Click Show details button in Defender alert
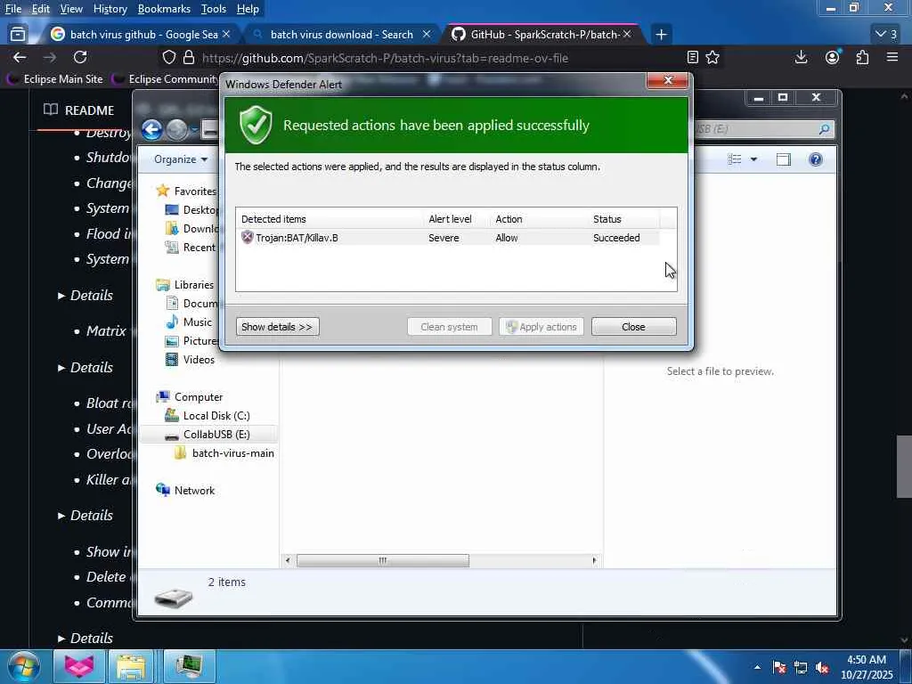Screen dimensions: 912x684 pyautogui.click(x=278, y=326)
